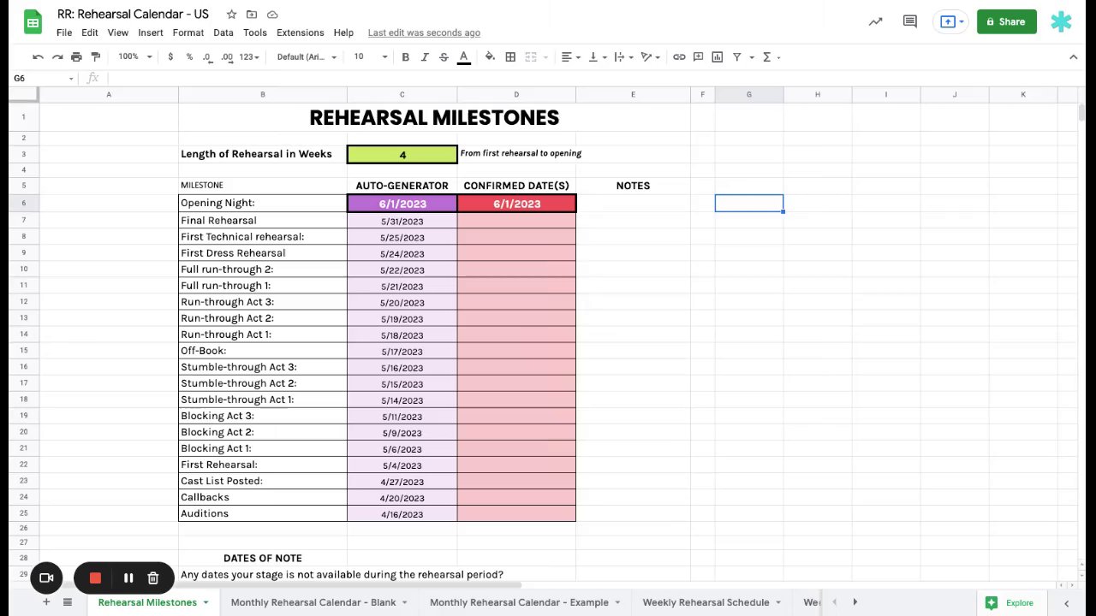
Task: Open the Explore button
Action: [x=1010, y=602]
